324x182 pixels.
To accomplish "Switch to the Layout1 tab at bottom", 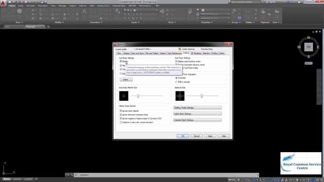I will 17,179.
